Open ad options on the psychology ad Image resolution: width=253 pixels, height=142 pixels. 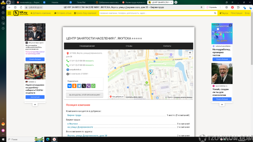pyautogui.click(x=231, y=65)
